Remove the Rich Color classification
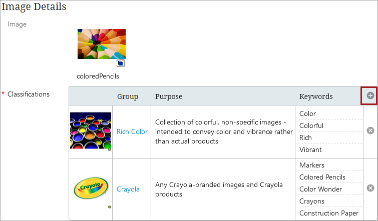 coord(370,131)
